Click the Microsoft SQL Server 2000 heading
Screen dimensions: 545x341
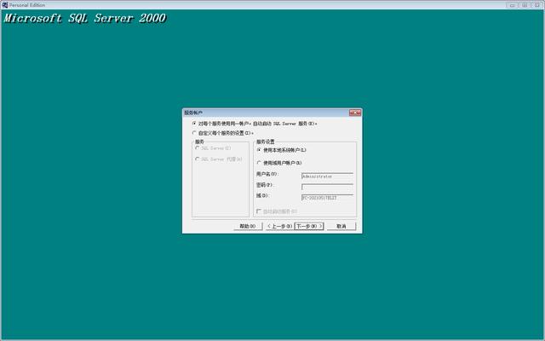click(85, 18)
